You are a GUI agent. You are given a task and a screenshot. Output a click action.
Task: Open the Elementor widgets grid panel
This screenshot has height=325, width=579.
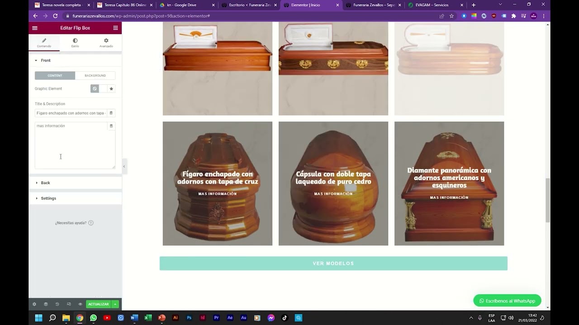pyautogui.click(x=115, y=28)
